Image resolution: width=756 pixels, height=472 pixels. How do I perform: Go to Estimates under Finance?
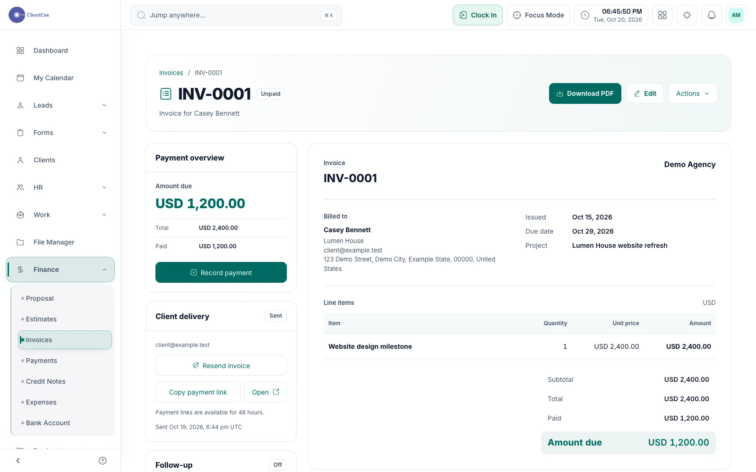coord(65,319)
